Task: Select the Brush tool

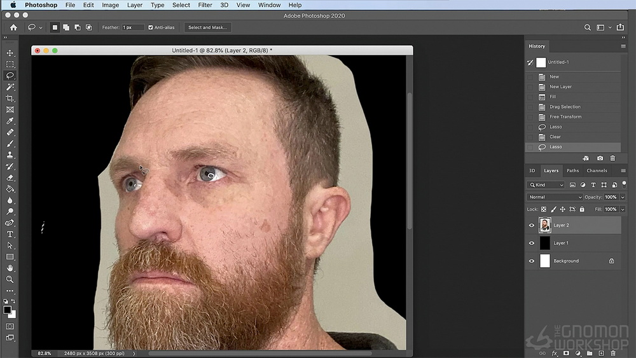Action: point(10,144)
